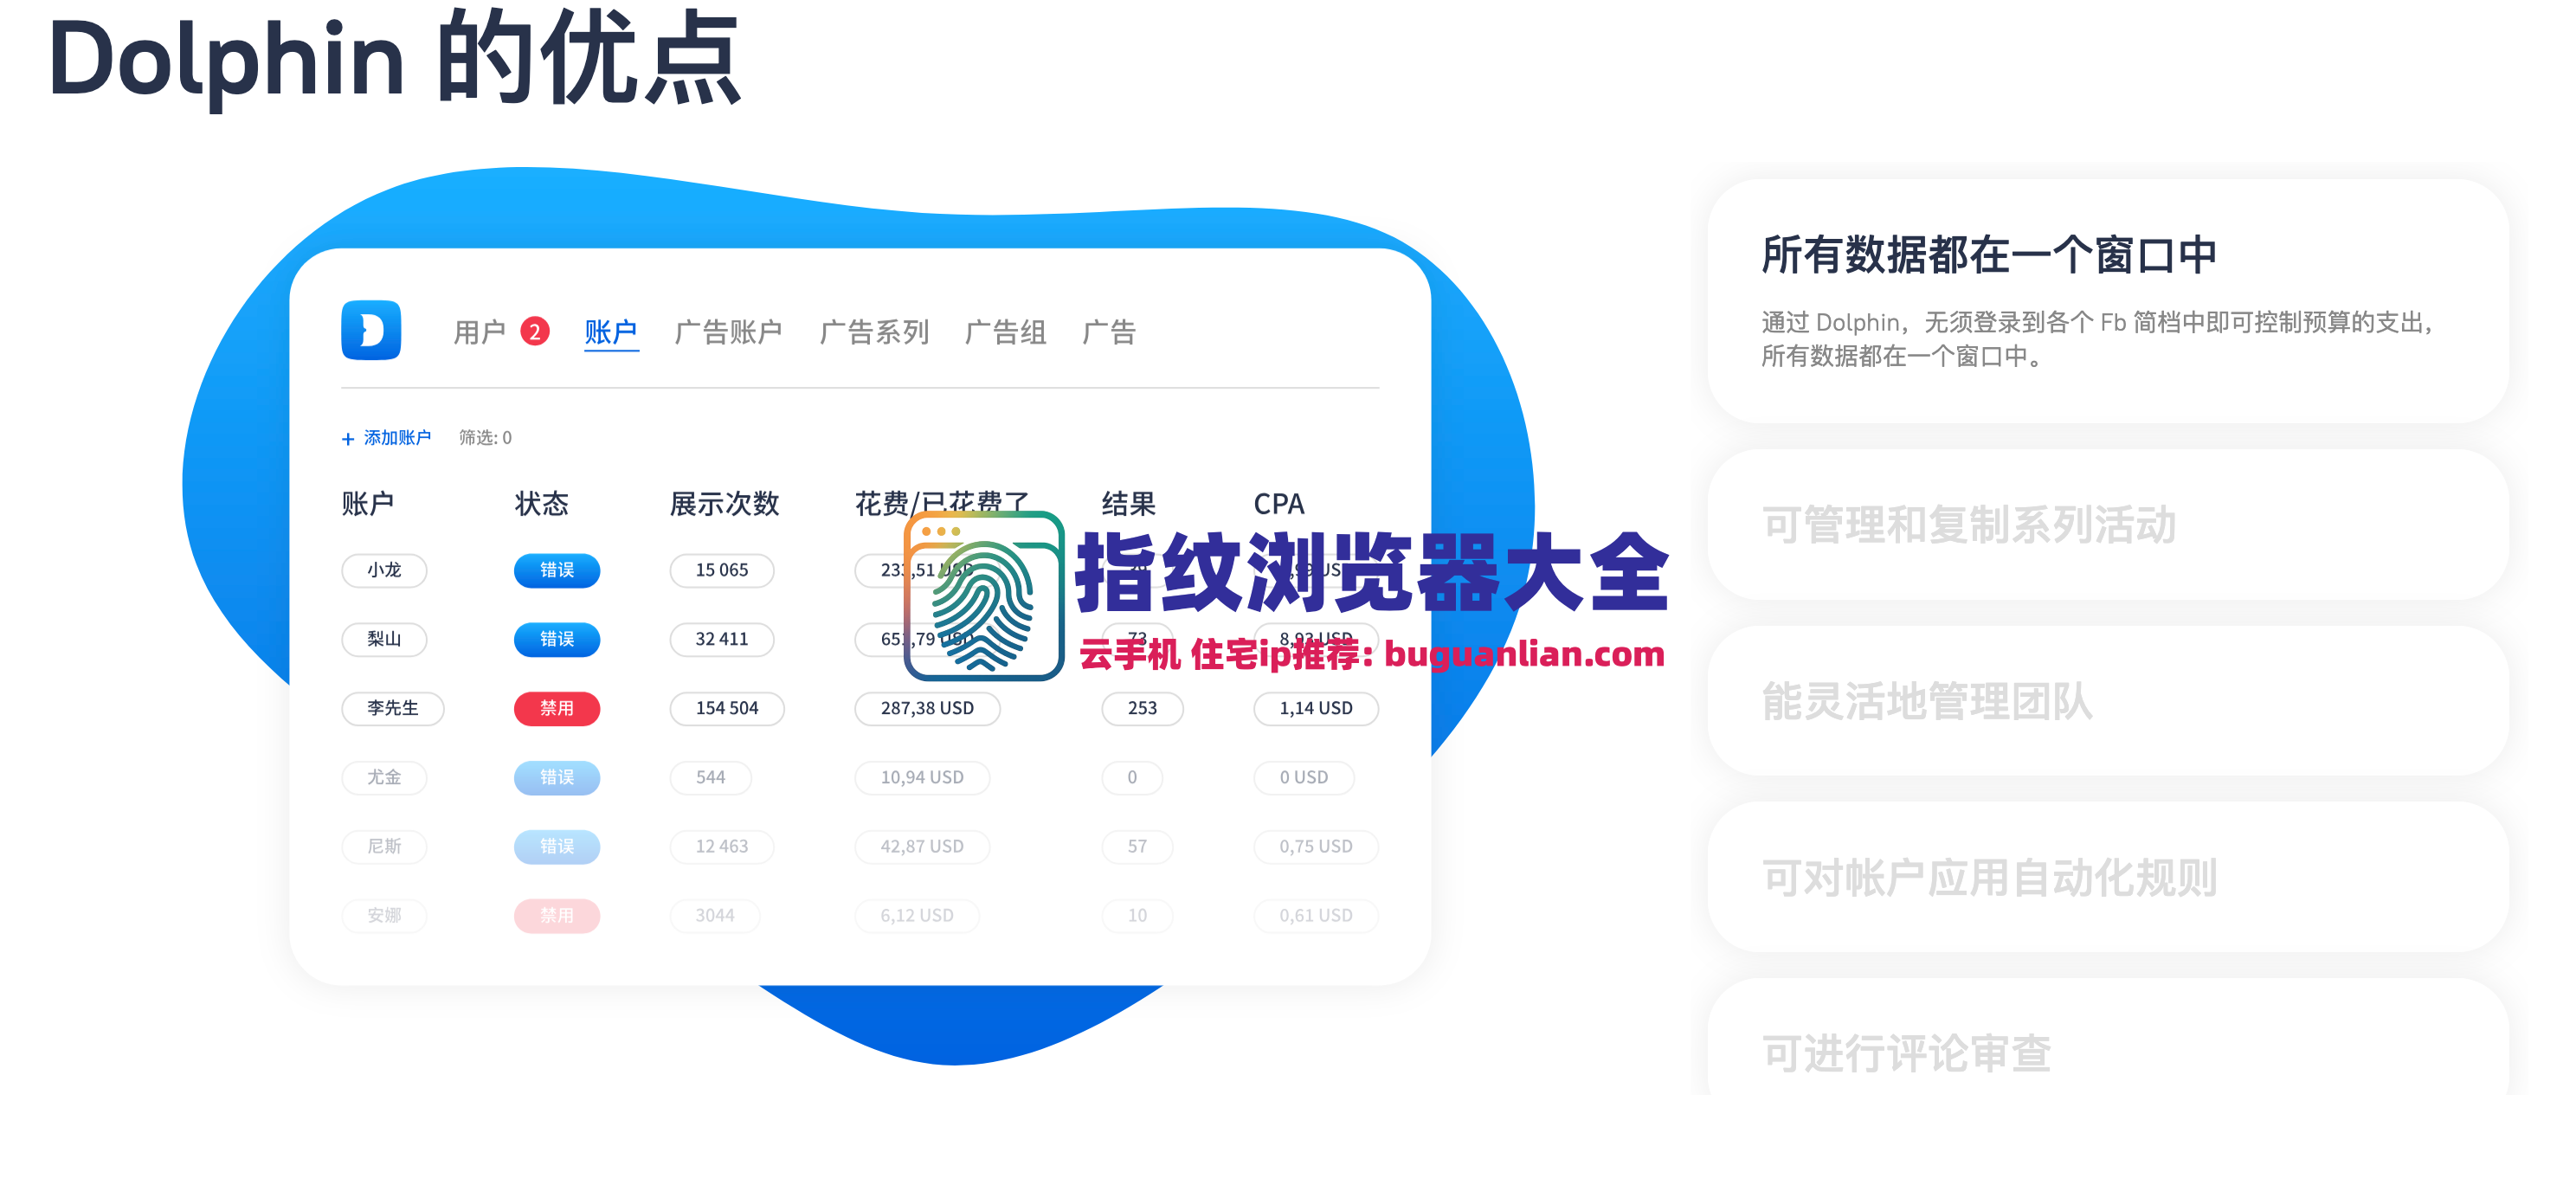Select the 广告 tab

click(x=1111, y=331)
